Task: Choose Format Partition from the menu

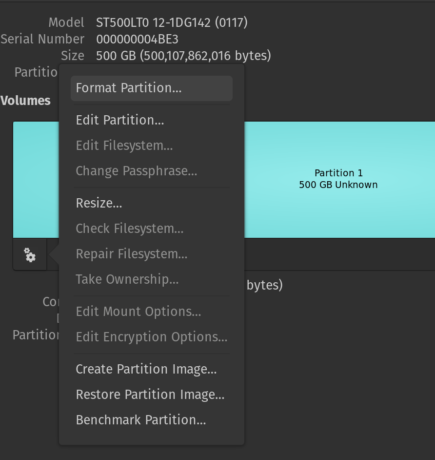Action: [129, 88]
